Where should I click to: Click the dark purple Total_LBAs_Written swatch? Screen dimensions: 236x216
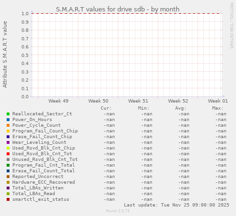pyautogui.click(x=8, y=188)
